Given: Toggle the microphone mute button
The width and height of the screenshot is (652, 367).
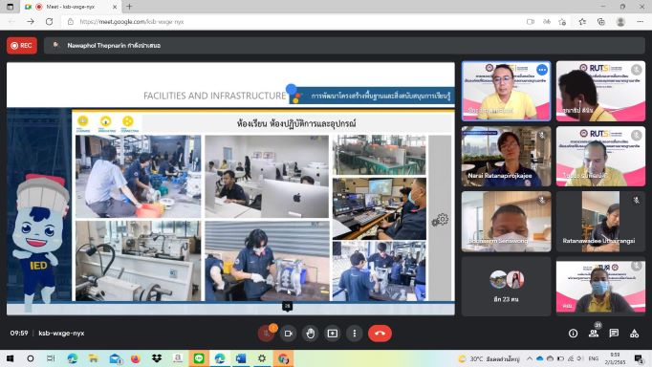Looking at the screenshot, I should tap(266, 334).
